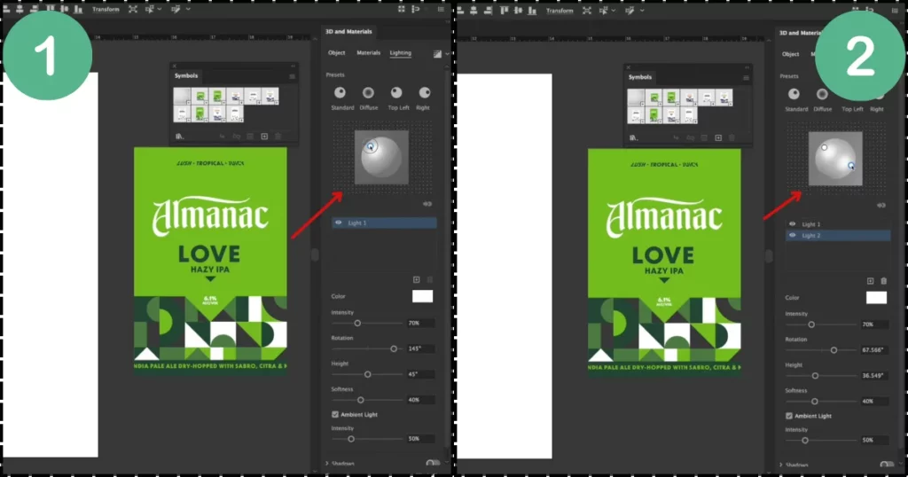Switch to Materials tab in screenshot 1
Viewport: 908px width, 477px height.
(368, 52)
